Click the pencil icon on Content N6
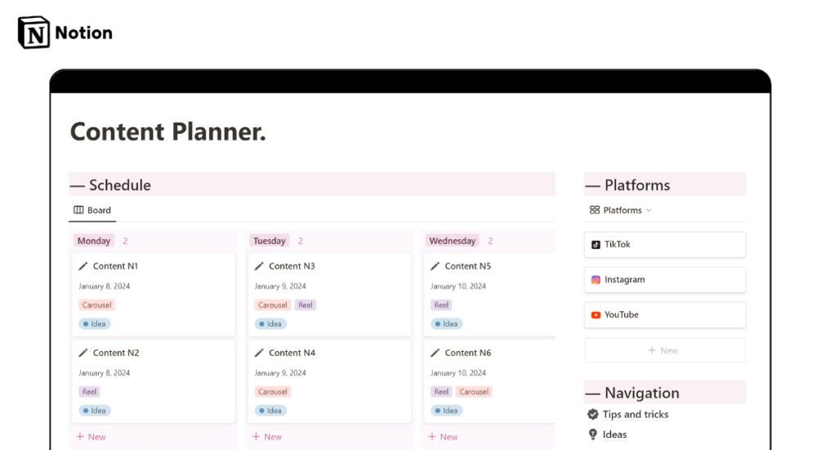 (x=435, y=353)
